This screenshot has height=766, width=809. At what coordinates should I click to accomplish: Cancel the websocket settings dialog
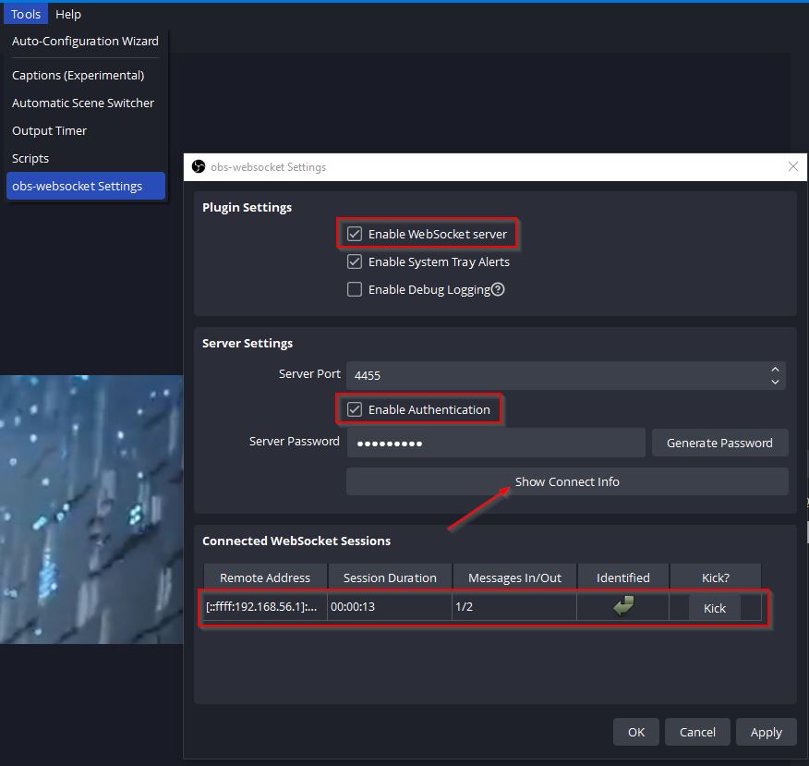tap(697, 732)
